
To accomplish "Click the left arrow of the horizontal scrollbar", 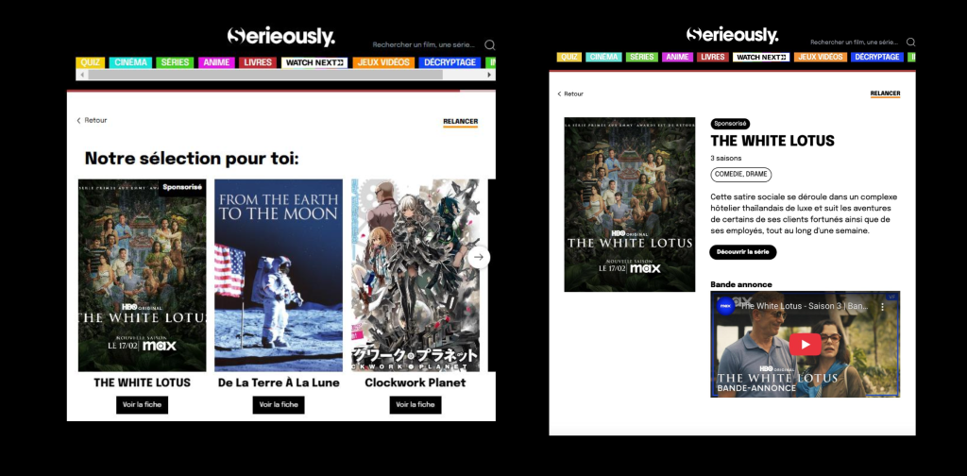I will coord(81,75).
